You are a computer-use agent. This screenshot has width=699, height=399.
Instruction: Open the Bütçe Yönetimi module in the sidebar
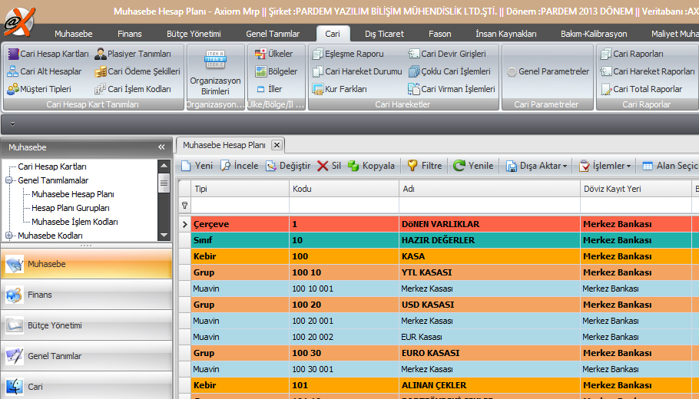[x=87, y=325]
